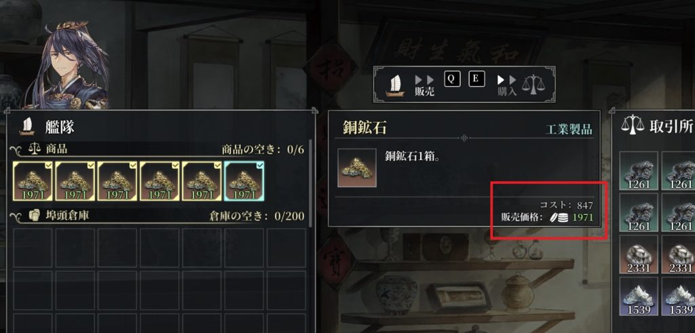
Task: Select the first 1261 ore item in the exchange
Action: 639,171
